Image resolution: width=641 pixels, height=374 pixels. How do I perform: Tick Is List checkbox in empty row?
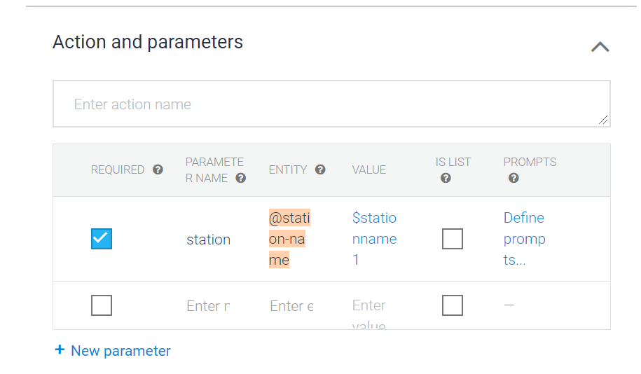point(453,305)
